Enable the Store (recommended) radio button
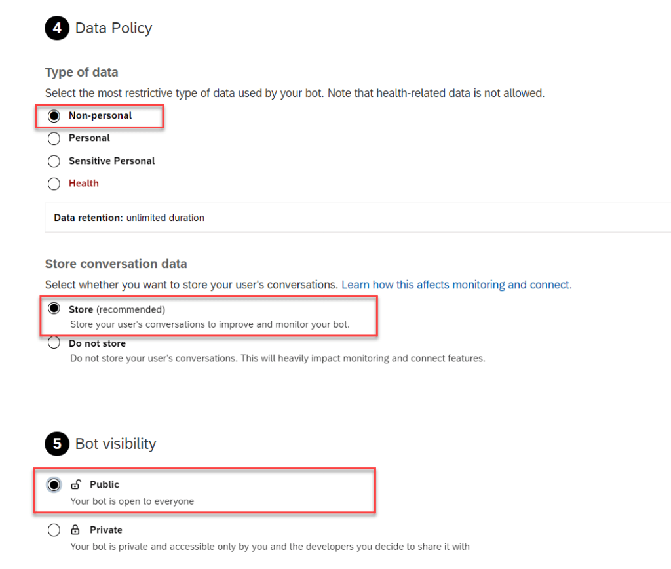Viewport: 671px width, 569px height. coord(54,309)
